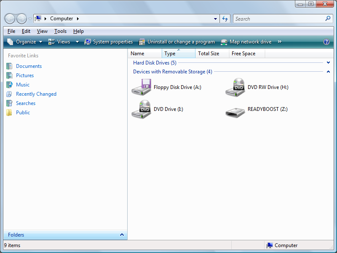
Task: Open Documents from Favorite Links
Action: tap(29, 66)
